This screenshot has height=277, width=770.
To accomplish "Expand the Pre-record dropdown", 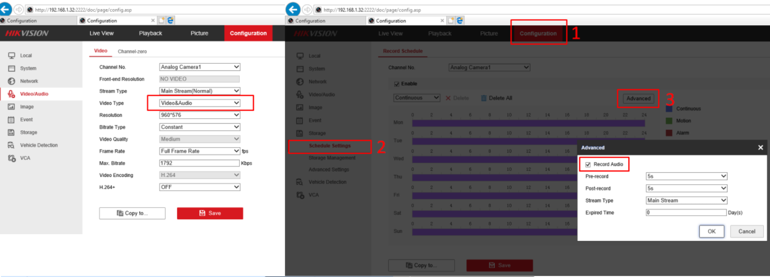I will pyautogui.click(x=686, y=176).
